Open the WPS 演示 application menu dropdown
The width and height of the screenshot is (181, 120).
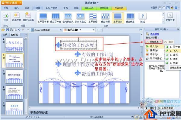coord(20,3)
